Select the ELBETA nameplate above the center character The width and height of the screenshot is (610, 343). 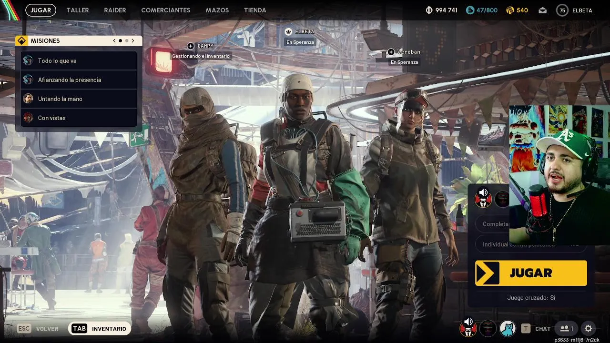pos(305,31)
